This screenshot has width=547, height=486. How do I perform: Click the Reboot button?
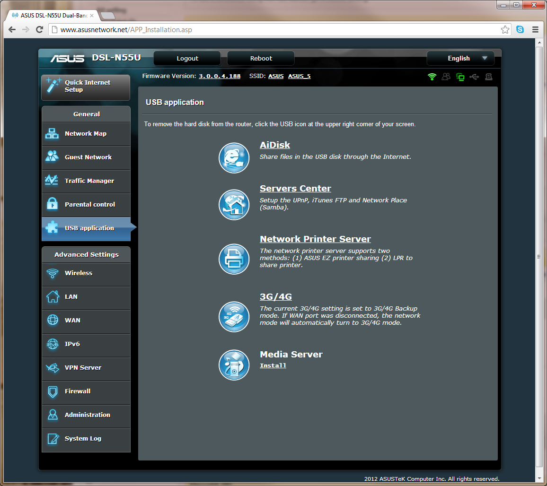click(261, 58)
